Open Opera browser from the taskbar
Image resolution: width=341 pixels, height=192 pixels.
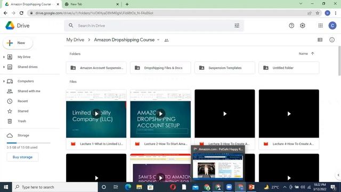173,187
